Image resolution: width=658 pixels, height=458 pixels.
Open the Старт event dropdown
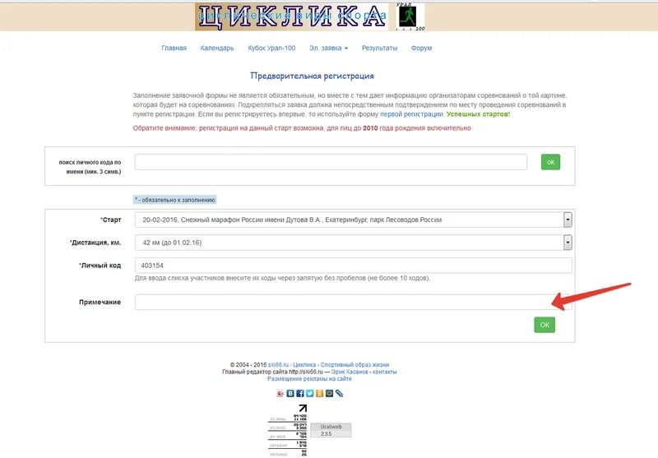(354, 220)
